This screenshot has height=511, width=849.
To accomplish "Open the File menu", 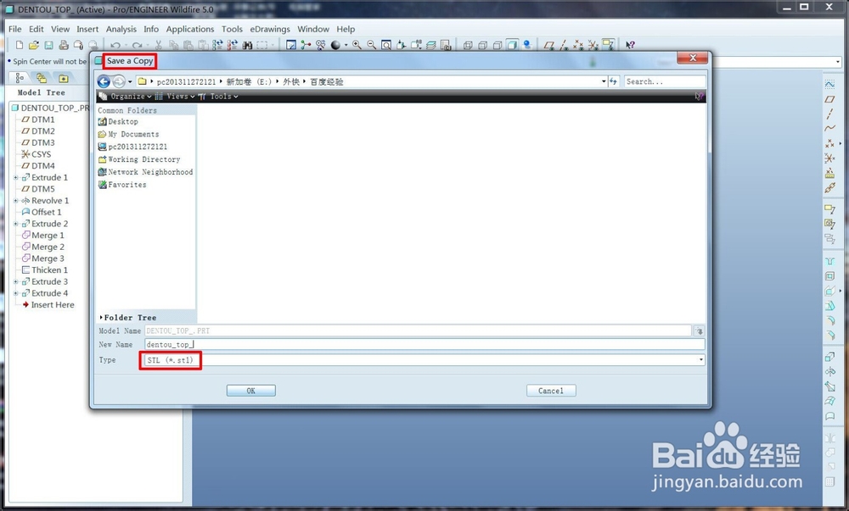I will [x=15, y=29].
